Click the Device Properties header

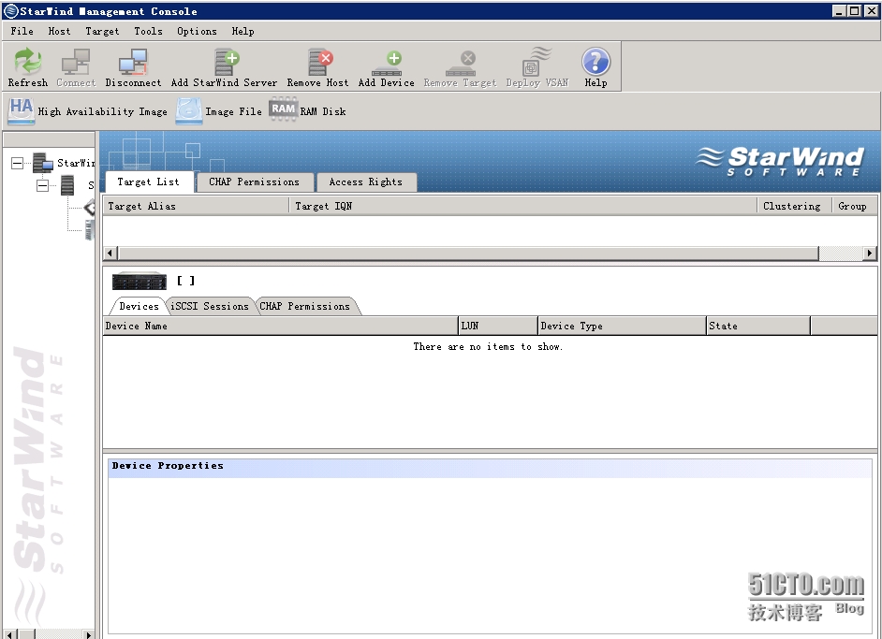[x=490, y=466]
